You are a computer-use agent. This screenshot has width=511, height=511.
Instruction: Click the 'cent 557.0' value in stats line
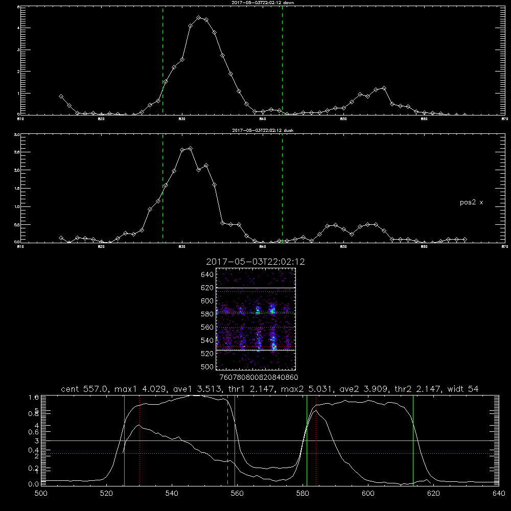pyautogui.click(x=85, y=389)
